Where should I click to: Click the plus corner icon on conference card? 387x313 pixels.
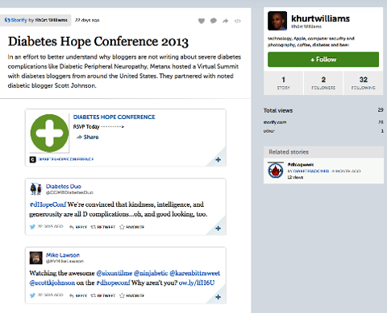(218, 159)
